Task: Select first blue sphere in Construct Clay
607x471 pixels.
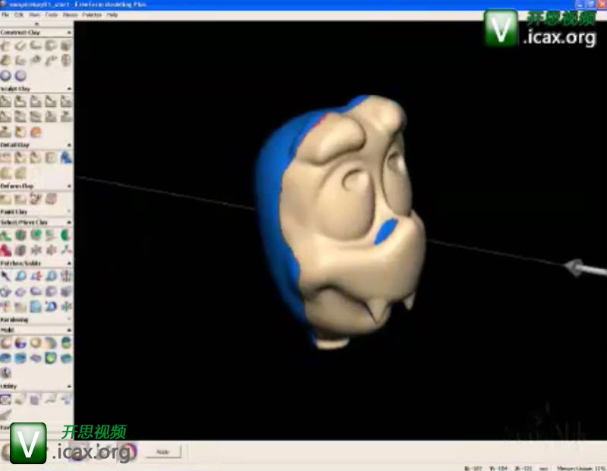Action: [x=6, y=75]
